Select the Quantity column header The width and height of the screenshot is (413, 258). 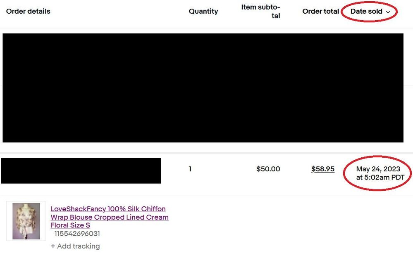tap(203, 11)
